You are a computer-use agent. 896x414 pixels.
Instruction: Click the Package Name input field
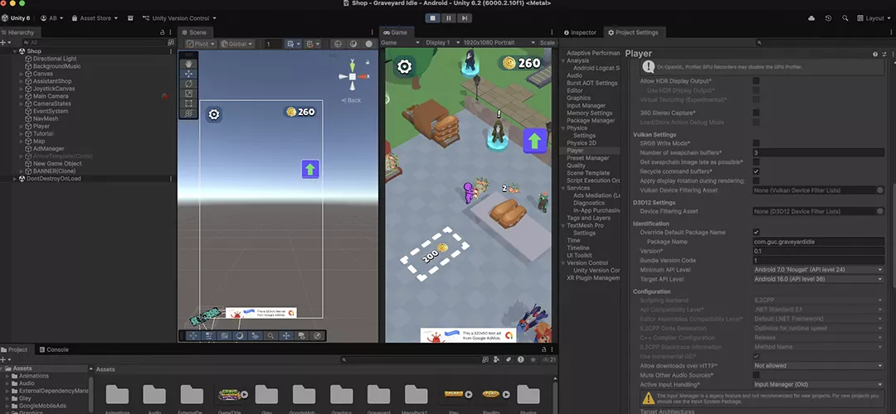pyautogui.click(x=818, y=242)
